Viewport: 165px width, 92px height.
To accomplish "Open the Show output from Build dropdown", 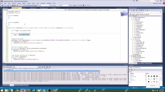I will click(25, 67).
